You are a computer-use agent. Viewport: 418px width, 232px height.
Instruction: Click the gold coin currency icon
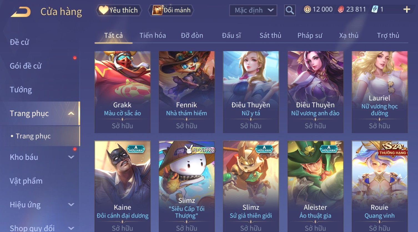(307, 9)
